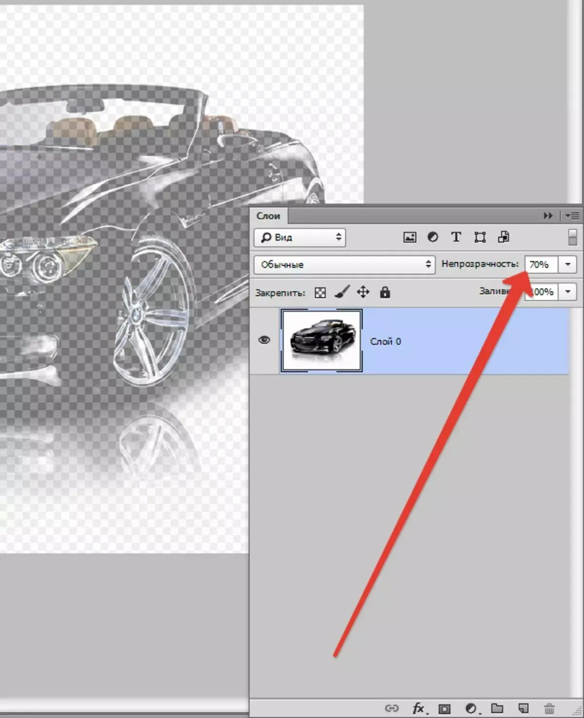The image size is (584, 718).
Task: Delete layer with trash icon
Action: click(x=549, y=708)
